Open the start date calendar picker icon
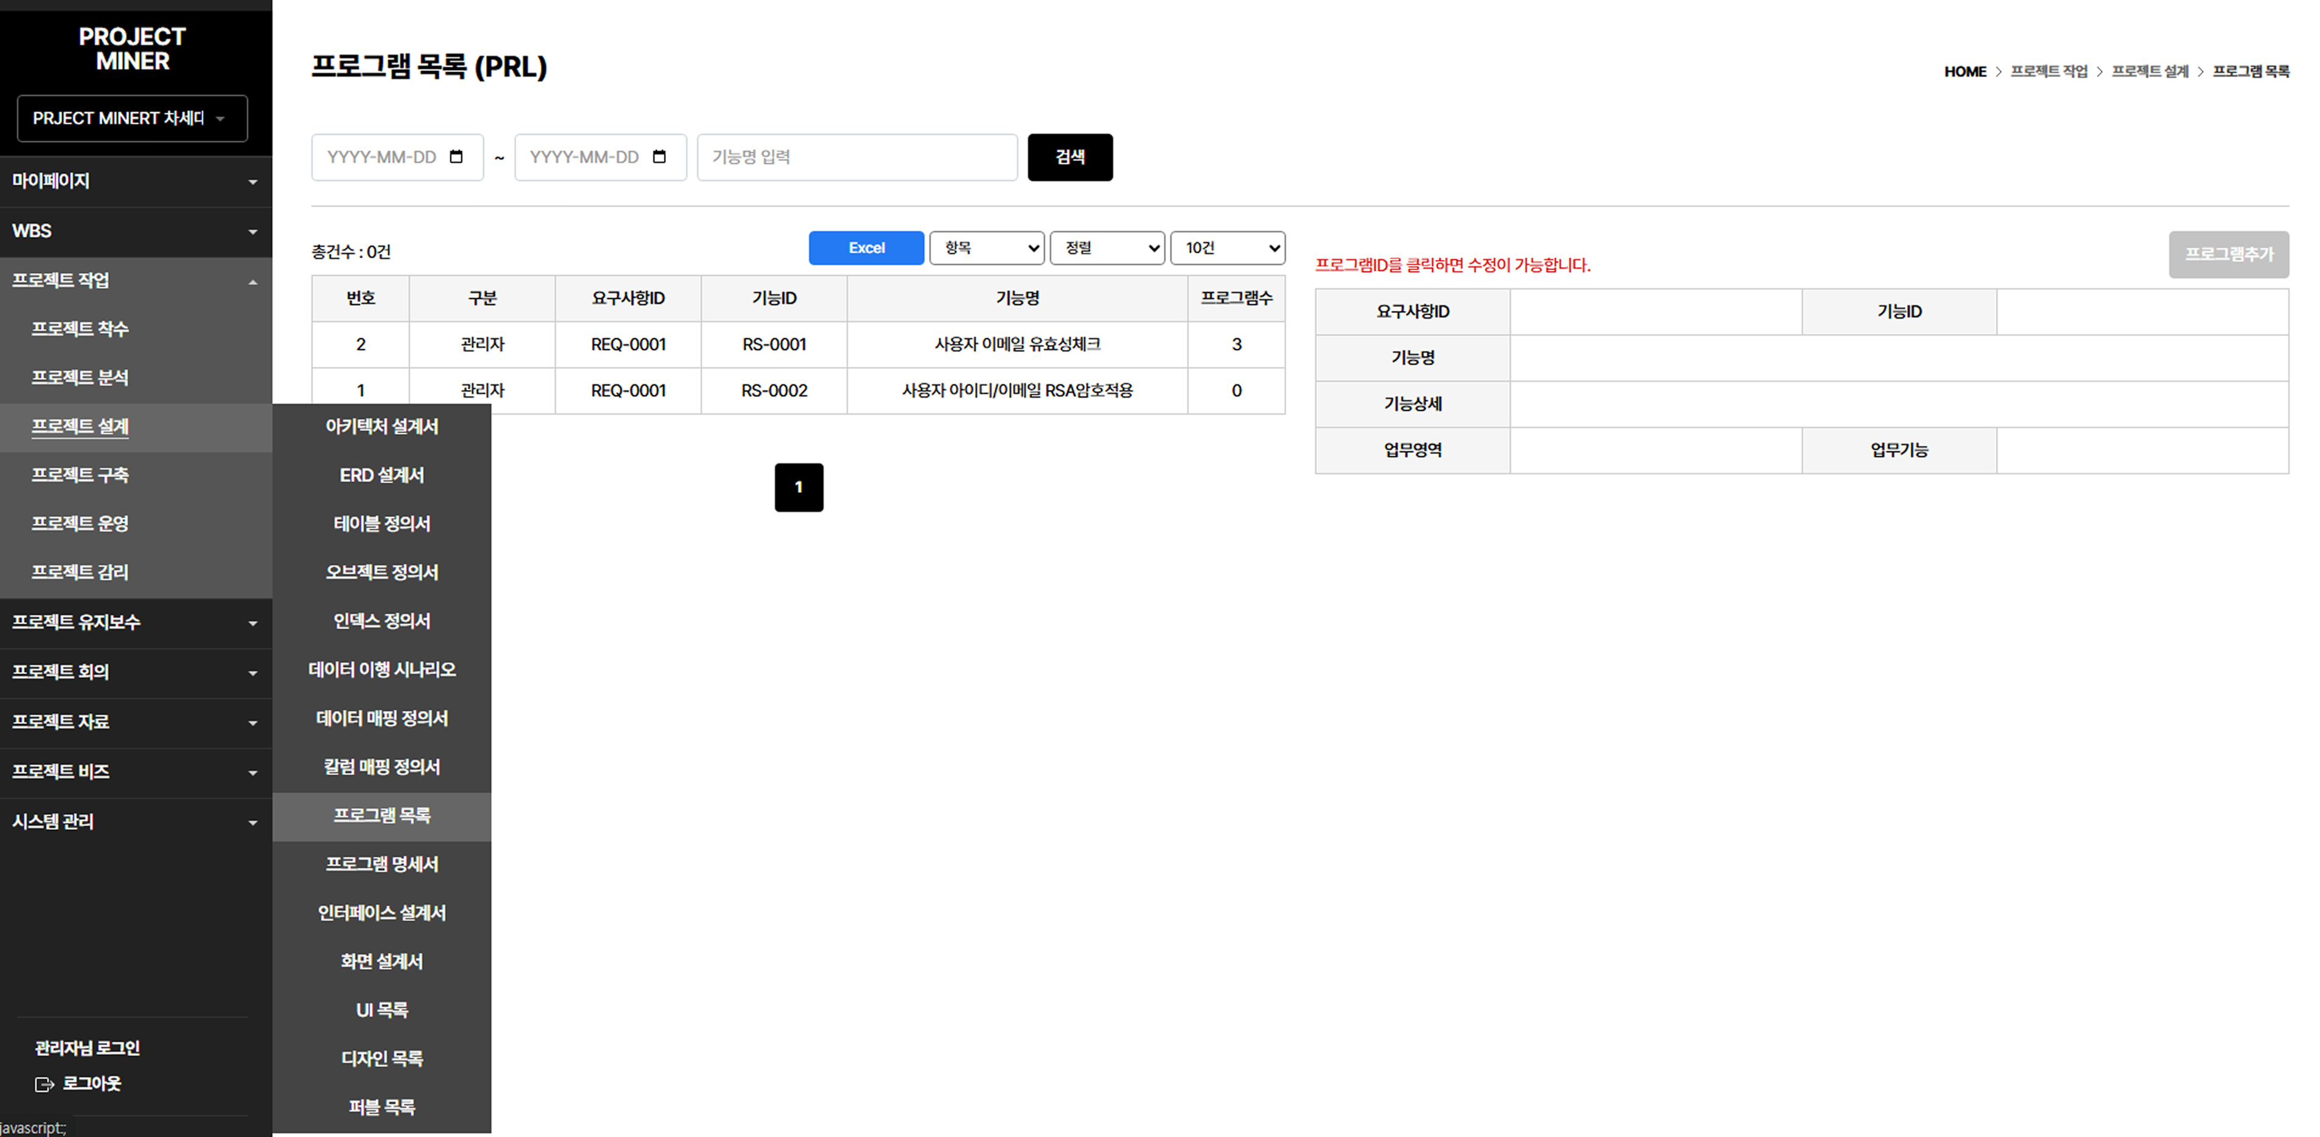Viewport: 2320px width, 1137px height. pos(456,157)
